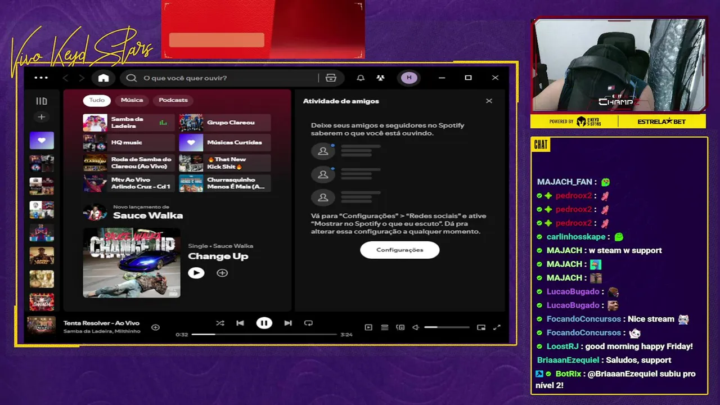Open the 'Samba da Ladeira' card
720x405 pixels.
pos(129,123)
